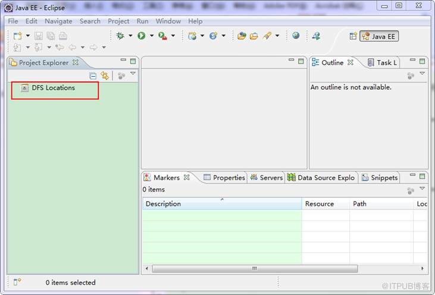Open the Project menu
The height and width of the screenshot is (295, 435).
tap(118, 21)
